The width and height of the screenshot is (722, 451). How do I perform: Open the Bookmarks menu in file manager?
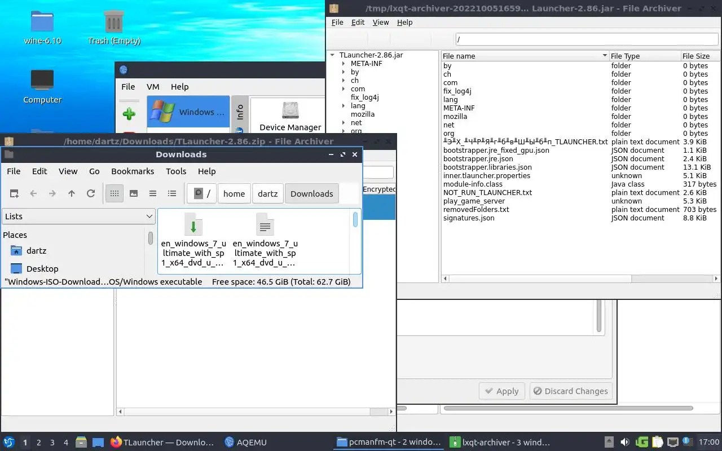pos(133,171)
